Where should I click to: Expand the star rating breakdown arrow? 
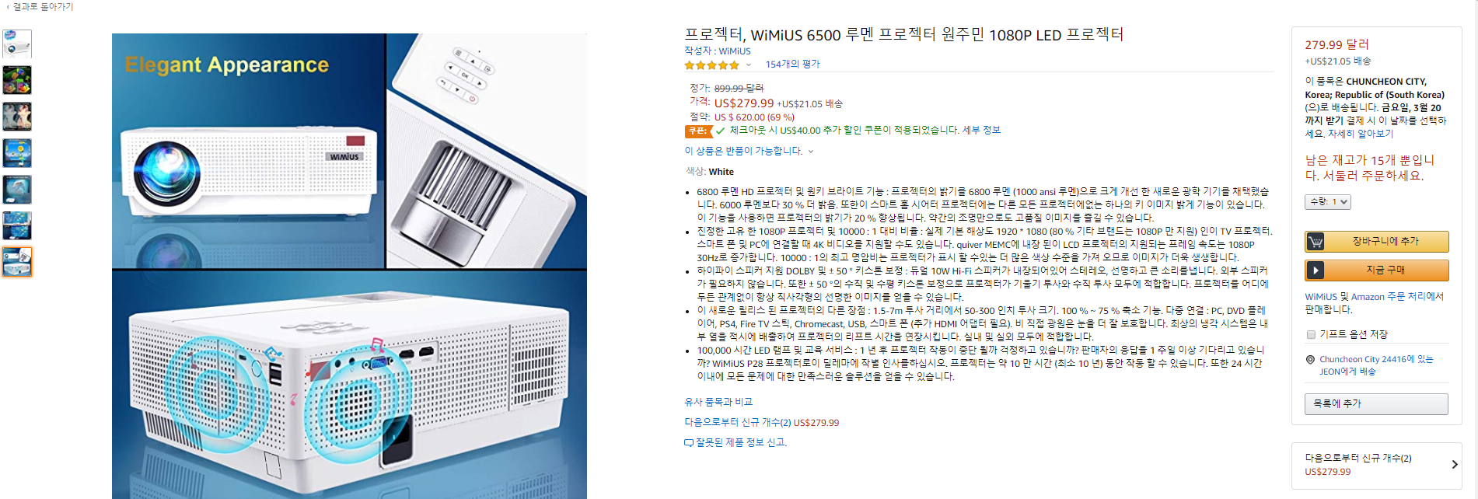[749, 65]
